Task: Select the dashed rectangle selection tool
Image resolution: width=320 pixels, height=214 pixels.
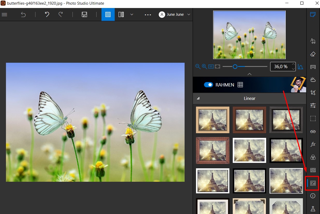Action: [x=313, y=118]
